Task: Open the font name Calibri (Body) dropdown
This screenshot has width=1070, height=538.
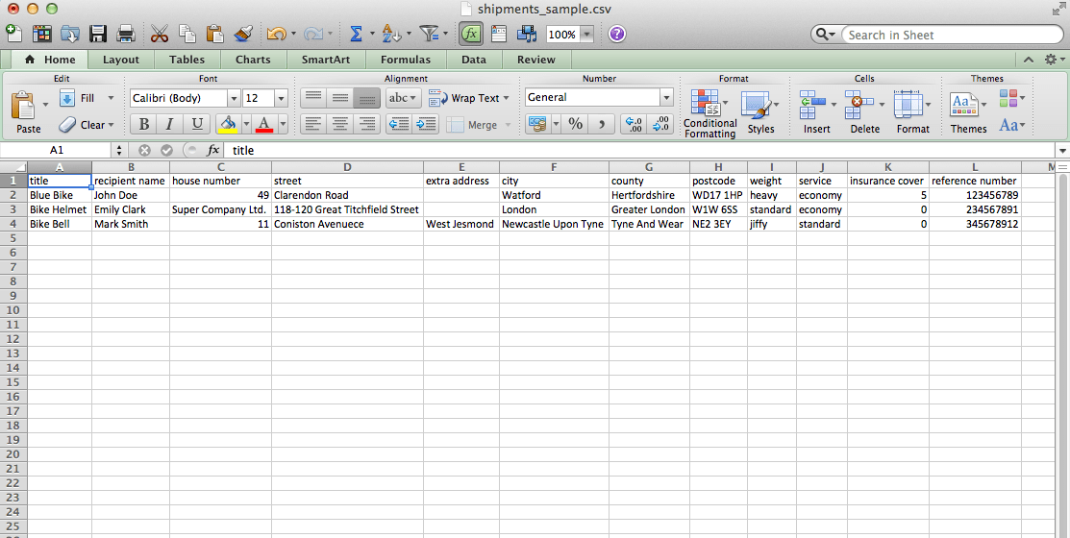Action: click(234, 98)
